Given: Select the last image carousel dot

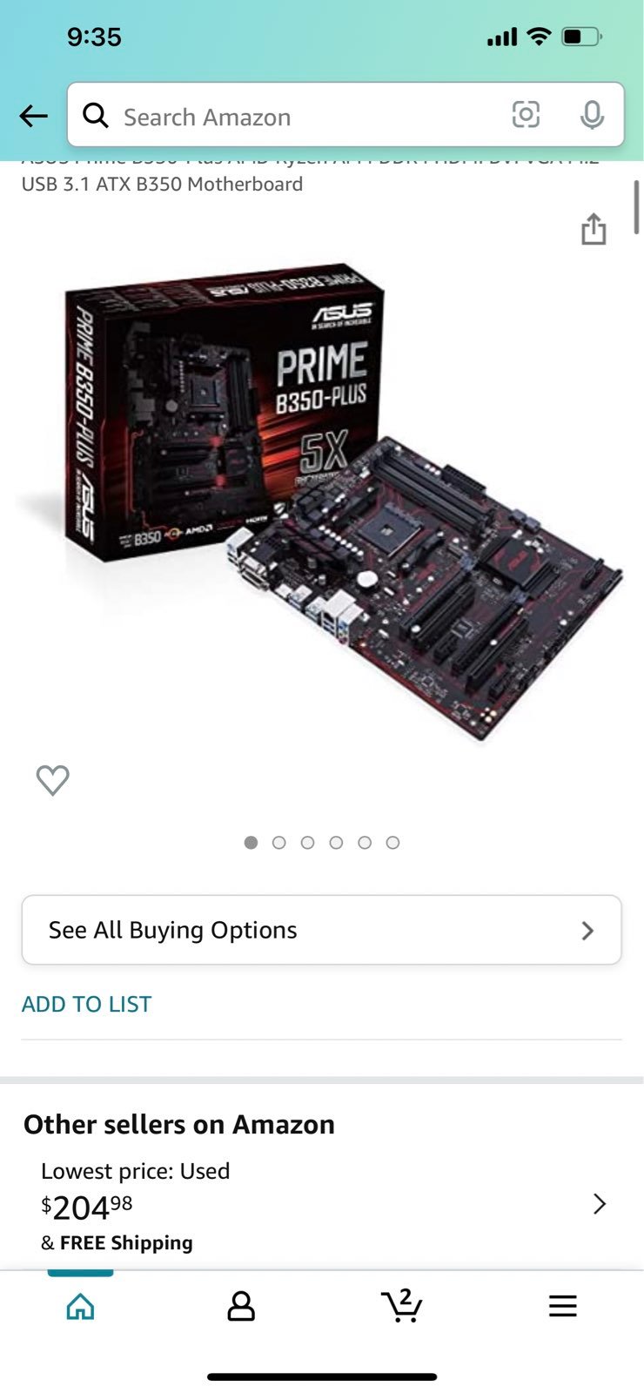Looking at the screenshot, I should pos(393,843).
